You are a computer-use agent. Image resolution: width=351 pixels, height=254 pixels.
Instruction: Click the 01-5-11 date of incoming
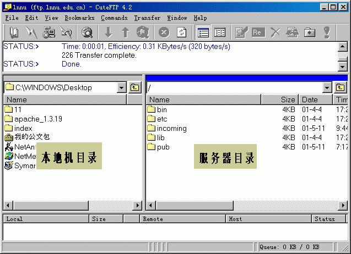pyautogui.click(x=314, y=129)
